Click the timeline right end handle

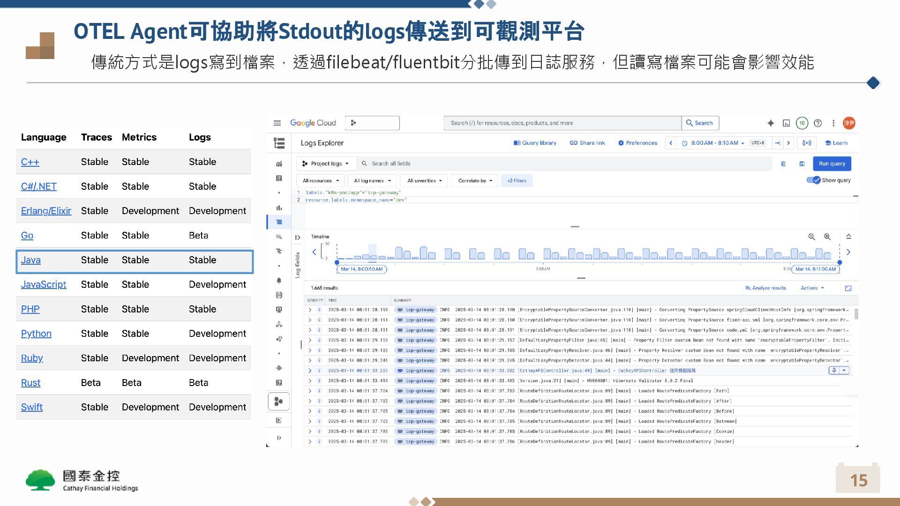[x=840, y=262]
